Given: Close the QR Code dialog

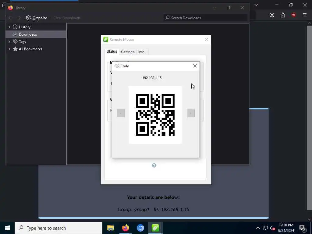Looking at the screenshot, I should coord(195,66).
